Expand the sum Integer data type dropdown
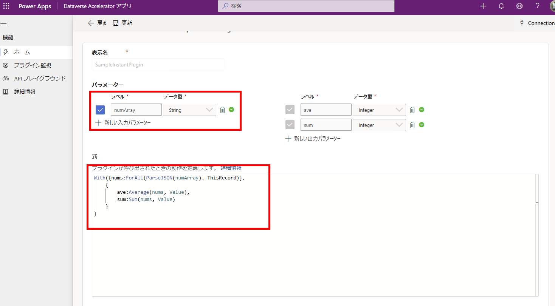 pyautogui.click(x=380, y=125)
